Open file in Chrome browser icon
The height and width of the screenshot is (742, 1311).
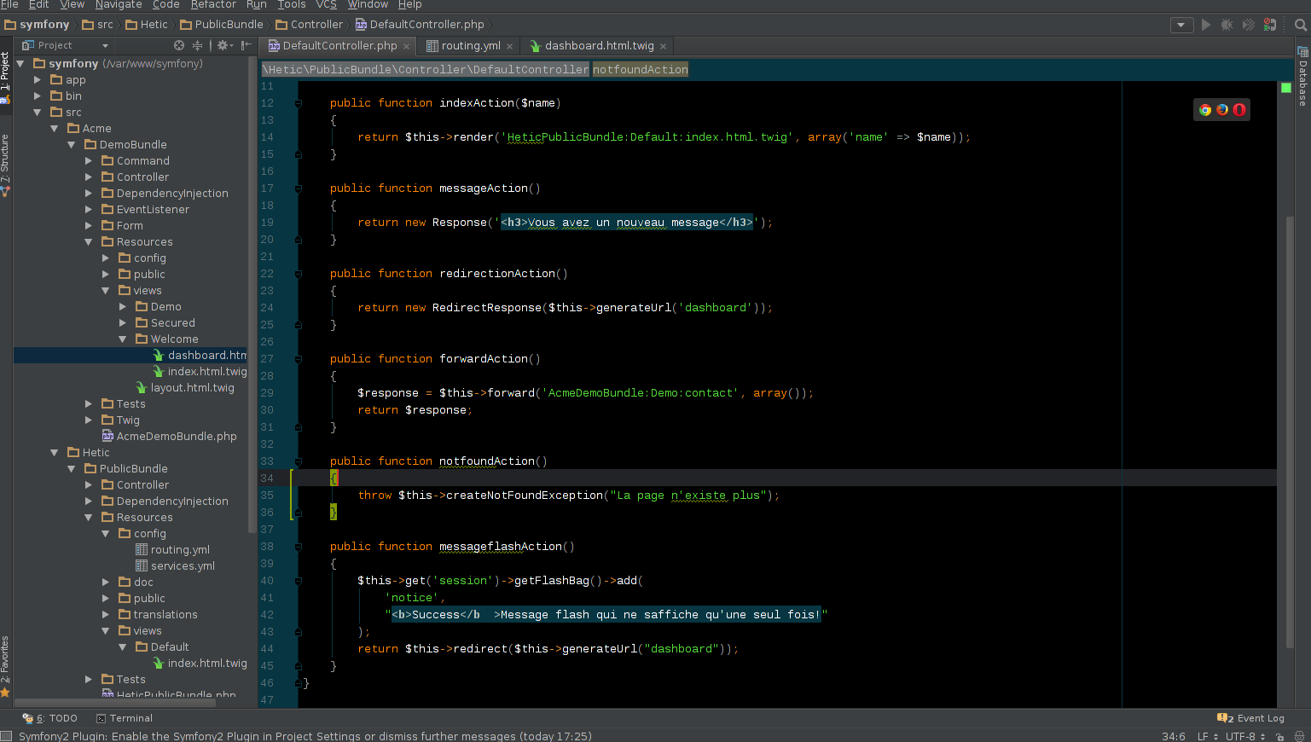[x=1205, y=109]
